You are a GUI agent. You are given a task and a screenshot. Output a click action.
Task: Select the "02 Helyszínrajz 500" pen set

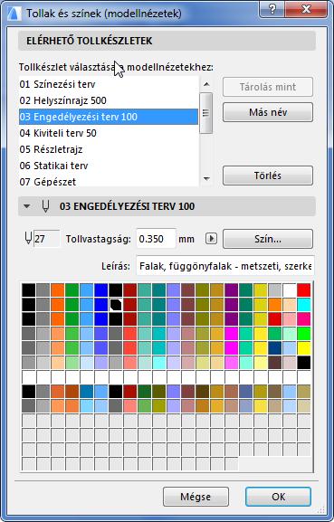tap(109, 100)
